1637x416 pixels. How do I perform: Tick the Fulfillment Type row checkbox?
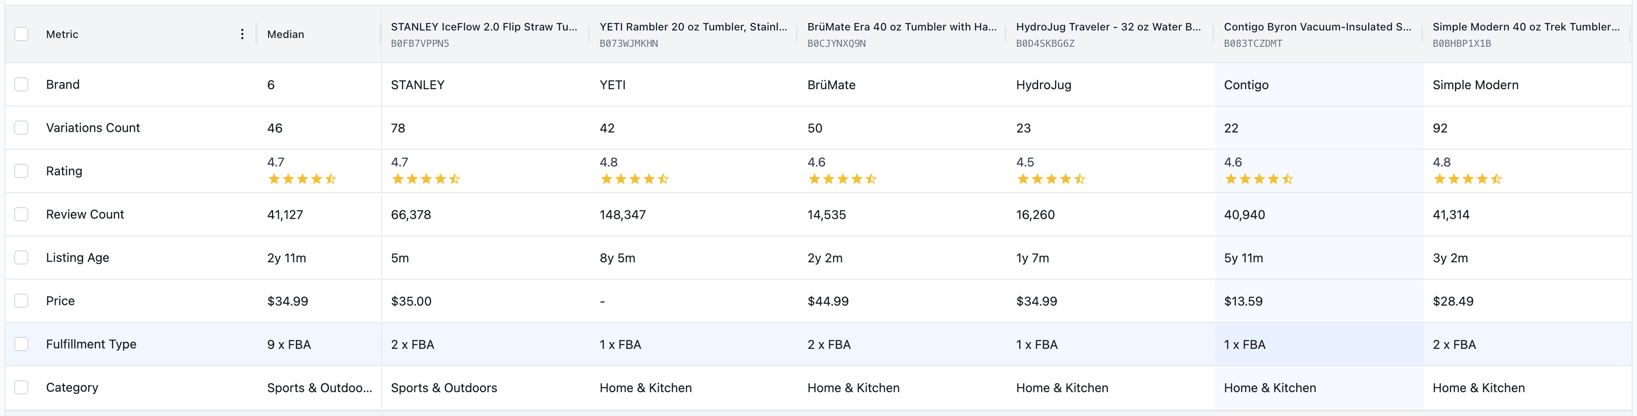pyautogui.click(x=21, y=343)
